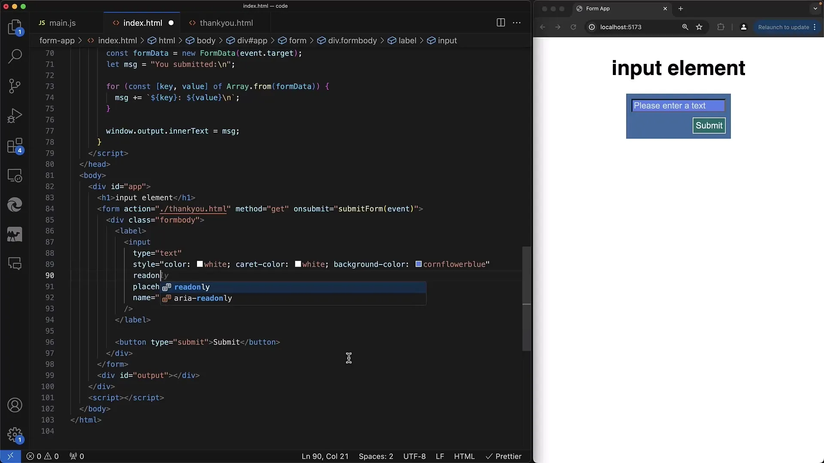824x463 pixels.
Task: Open the thankyou.html tab
Action: click(226, 23)
